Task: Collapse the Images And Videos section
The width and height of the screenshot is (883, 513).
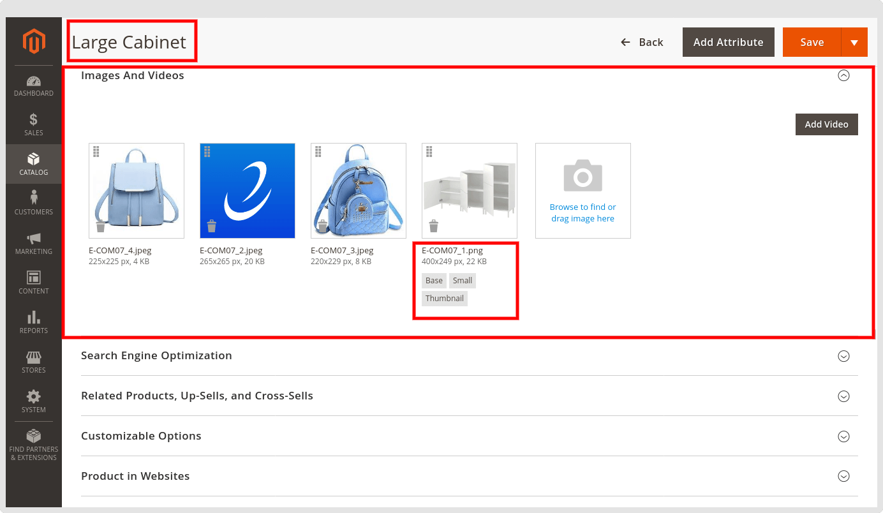Action: (x=843, y=75)
